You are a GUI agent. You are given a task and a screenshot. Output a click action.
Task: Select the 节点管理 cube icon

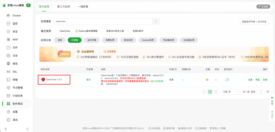click(x=8, y=88)
